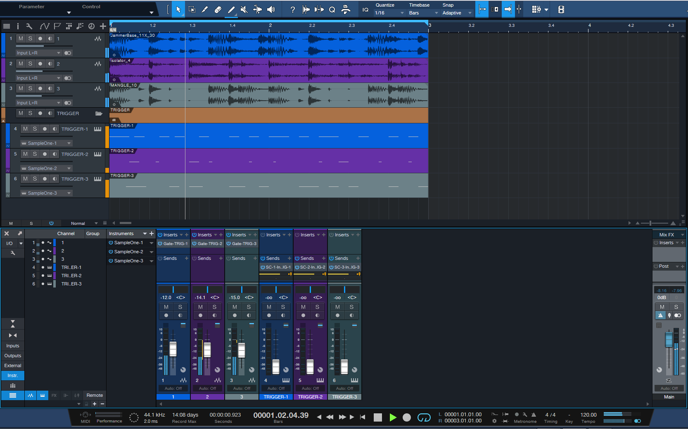The height and width of the screenshot is (429, 688).
Task: Open the inspector 'i' icon
Action: [x=18, y=26]
